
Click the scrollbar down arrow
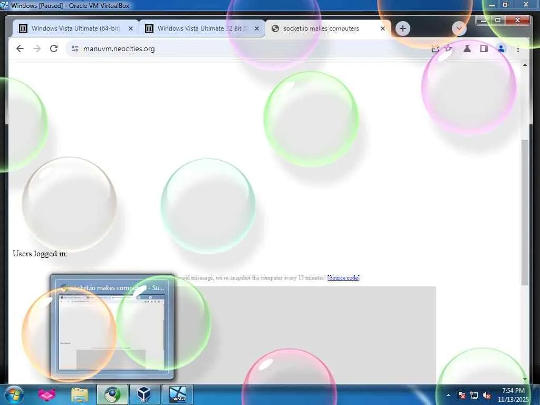(525, 379)
